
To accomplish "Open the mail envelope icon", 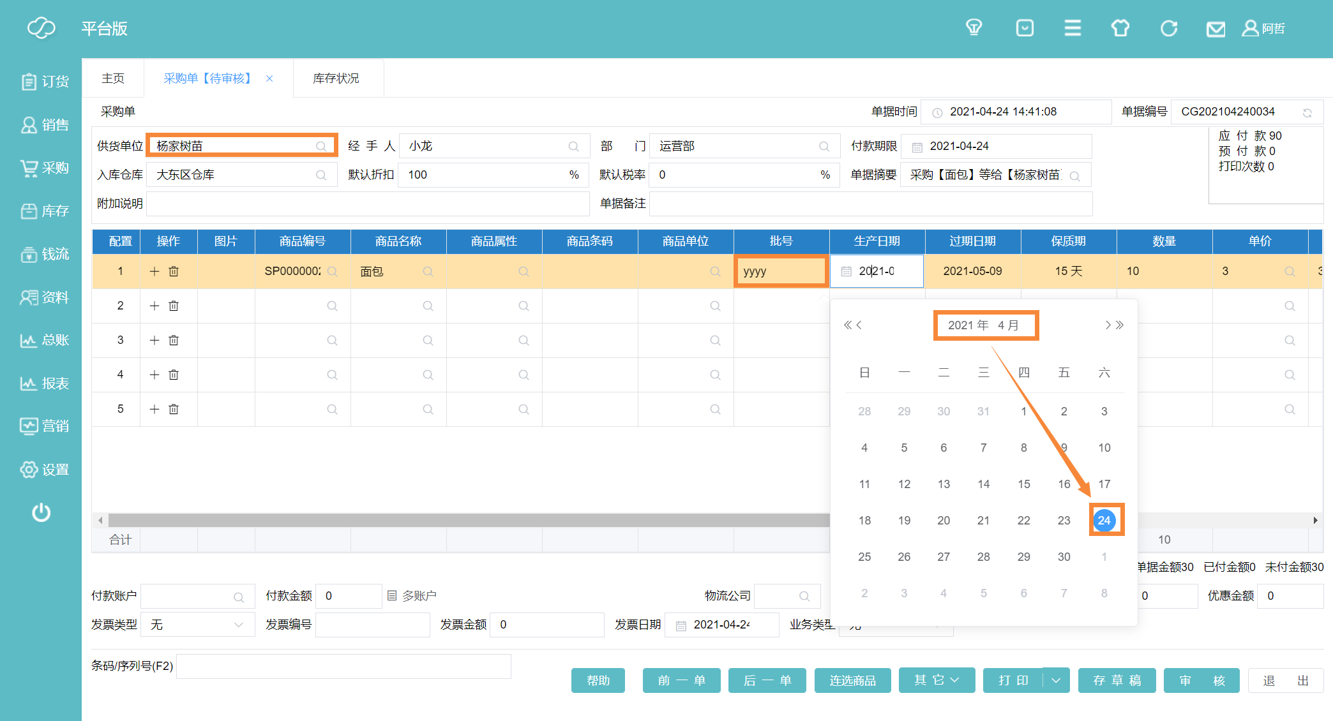I will [1216, 29].
